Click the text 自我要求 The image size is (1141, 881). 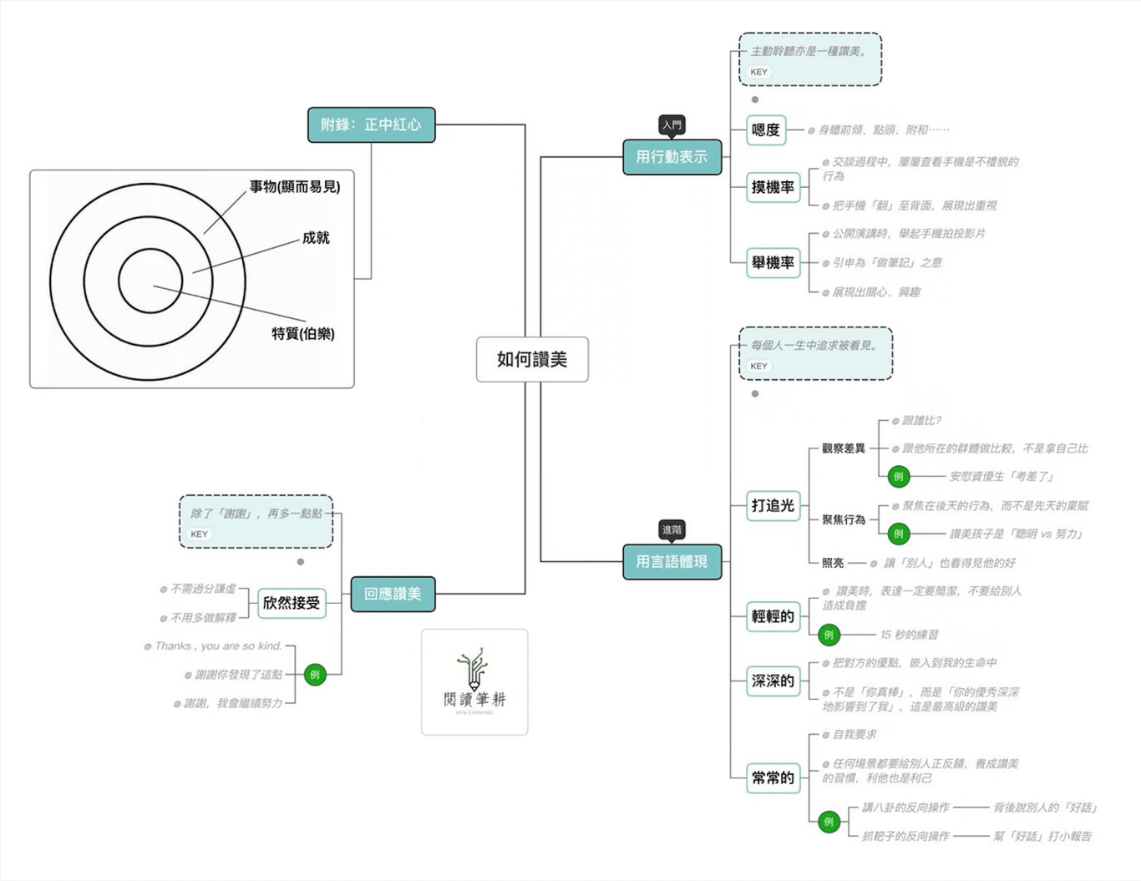(x=854, y=735)
